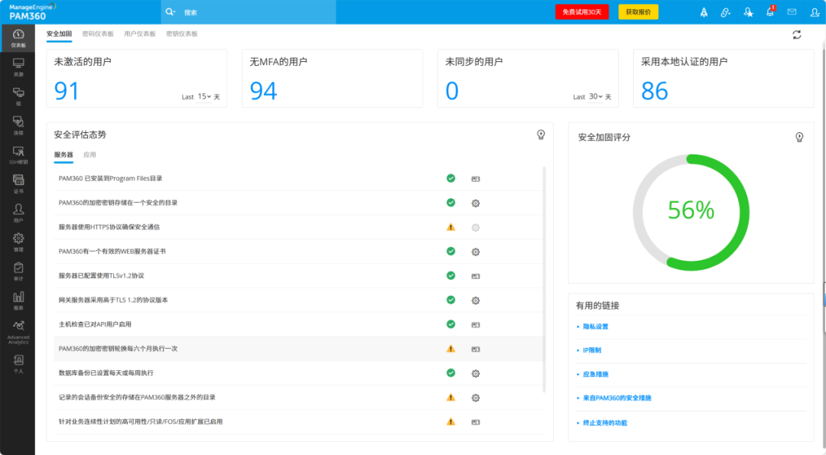Click the 免费试用30天 button

click(x=581, y=12)
